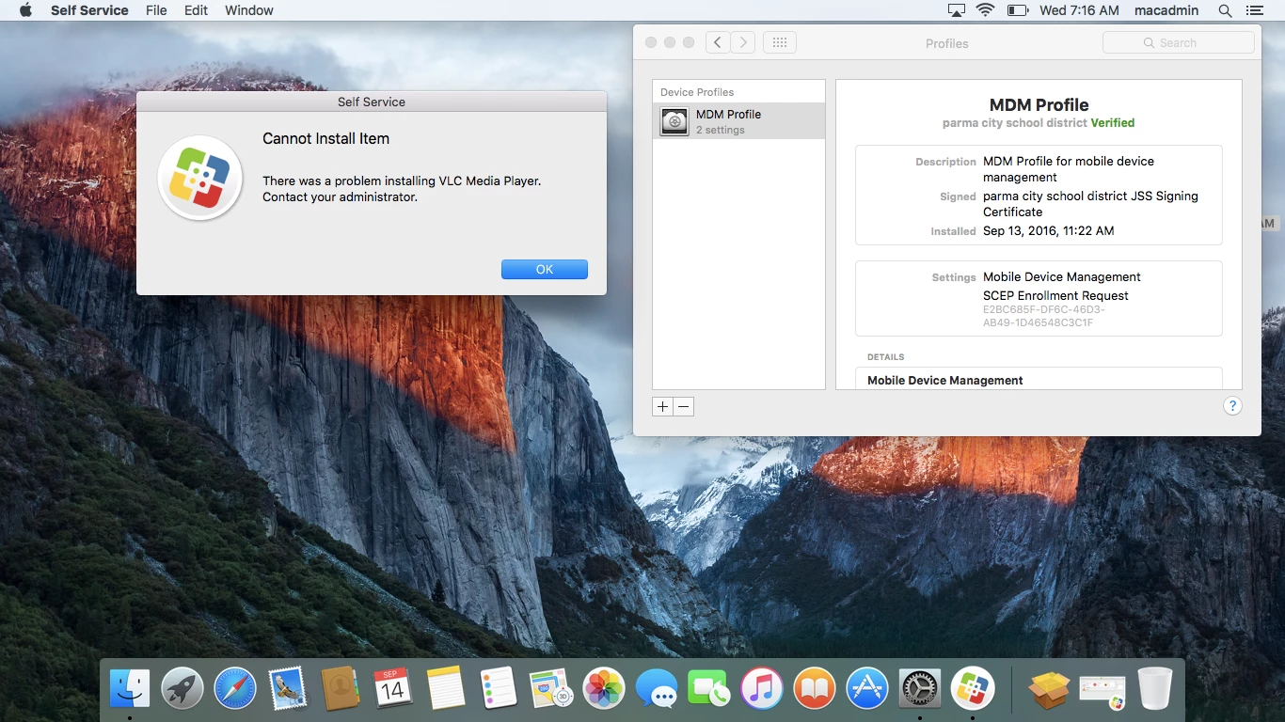Click the minimized window thumbnail in Dock

click(x=1103, y=693)
